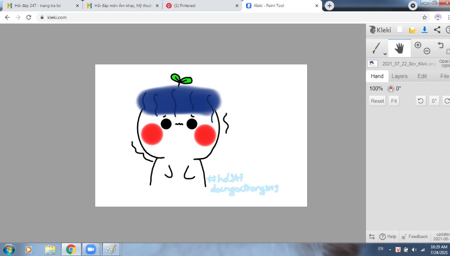Go forward in browser history

tap(18, 17)
